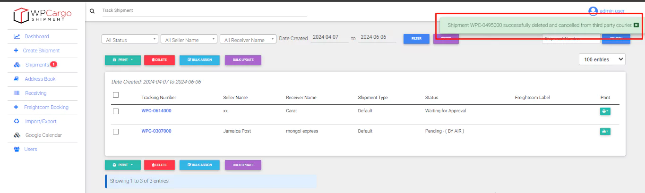
Task: Click the bottom BULK ASSIGN button
Action: click(x=199, y=165)
